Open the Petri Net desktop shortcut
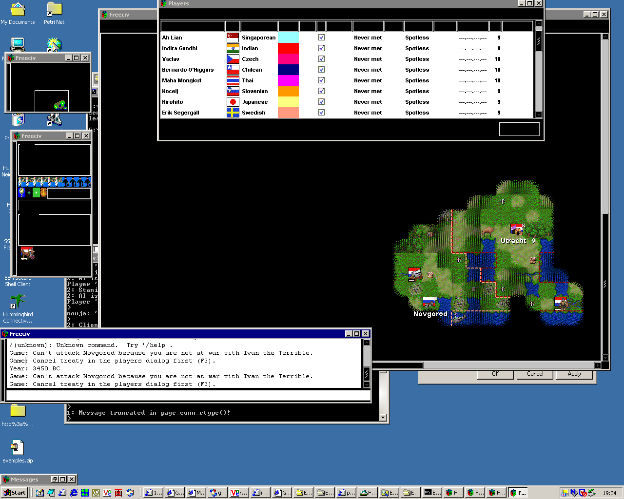 tap(54, 14)
